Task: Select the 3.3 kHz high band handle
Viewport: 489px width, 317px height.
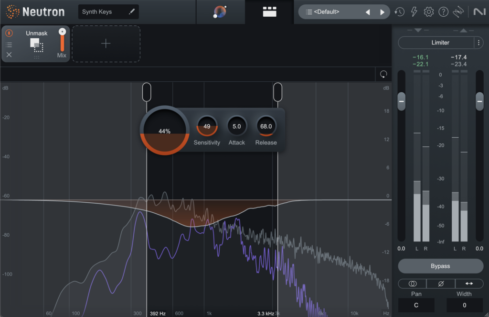Action: pyautogui.click(x=277, y=92)
